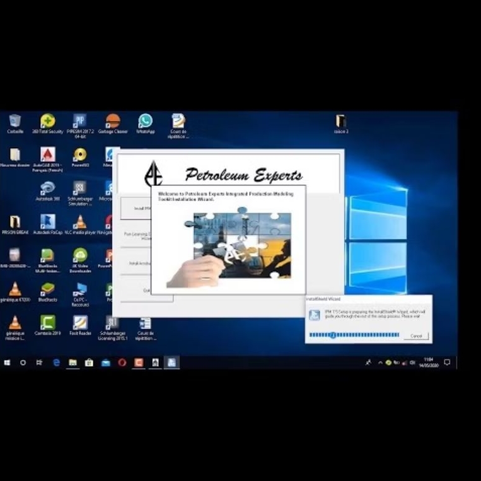The image size is (481, 481).
Task: Launch AutoCAD 2019 Français shortcut
Action: [x=47, y=159]
